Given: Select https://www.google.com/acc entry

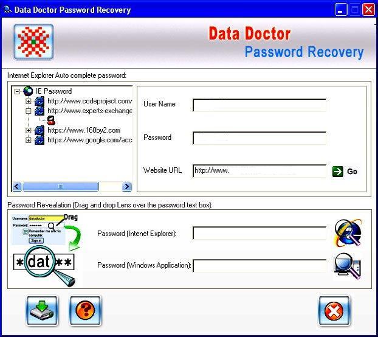Looking at the screenshot, I should [x=90, y=140].
